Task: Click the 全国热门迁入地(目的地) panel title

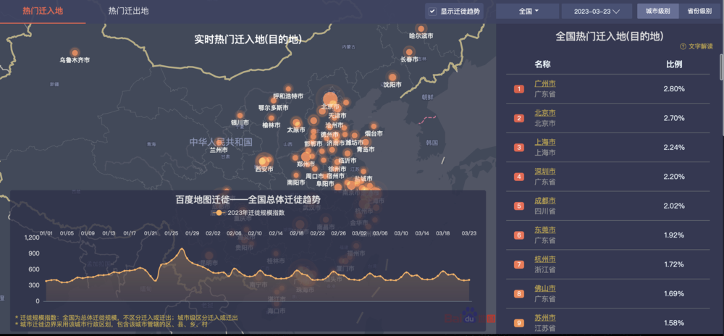Action: (x=609, y=36)
